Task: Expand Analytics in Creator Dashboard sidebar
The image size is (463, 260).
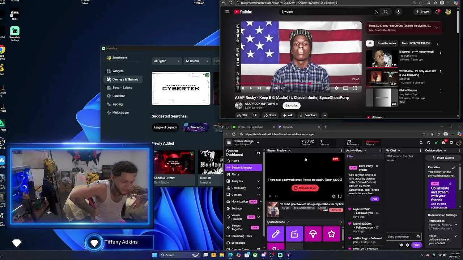Action: coord(258,181)
